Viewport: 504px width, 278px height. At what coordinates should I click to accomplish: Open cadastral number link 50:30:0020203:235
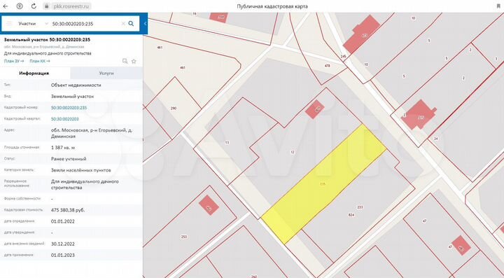click(x=69, y=108)
